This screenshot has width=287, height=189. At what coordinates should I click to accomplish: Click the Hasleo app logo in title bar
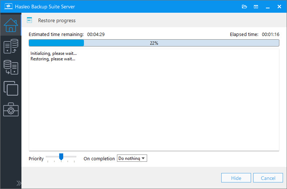click(x=8, y=7)
